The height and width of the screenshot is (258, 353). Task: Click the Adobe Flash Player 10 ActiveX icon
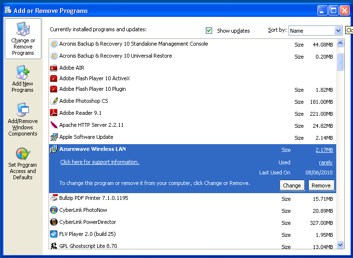53,78
